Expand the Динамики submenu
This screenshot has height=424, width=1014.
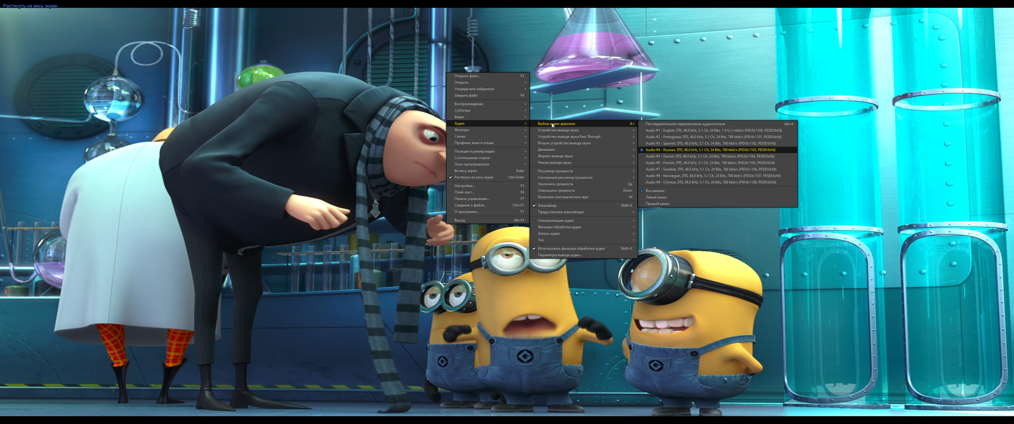pyautogui.click(x=546, y=150)
